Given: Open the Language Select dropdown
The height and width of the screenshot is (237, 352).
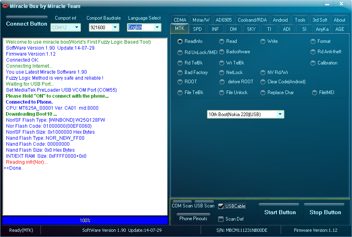Looking at the screenshot, I should pos(157,27).
